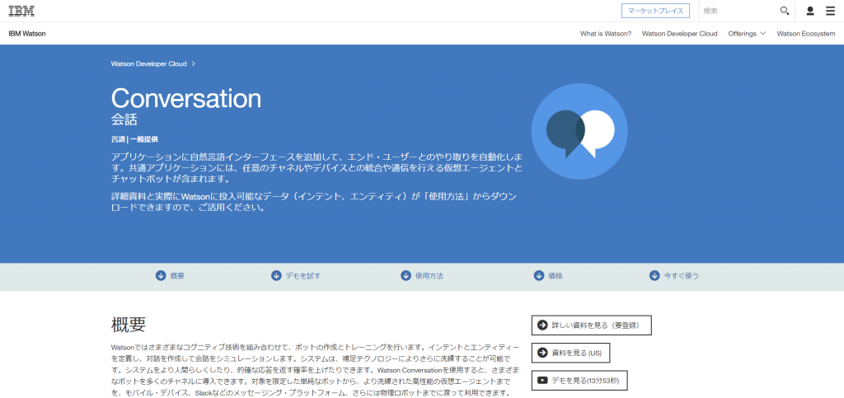This screenshot has width=844, height=398.
Task: Click the breadcrumb chevron after Watson Developer Cloud
Action: coord(193,63)
